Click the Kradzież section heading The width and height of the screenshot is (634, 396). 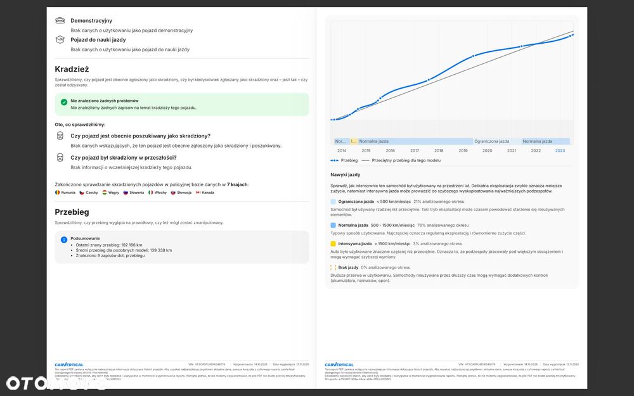(72, 69)
